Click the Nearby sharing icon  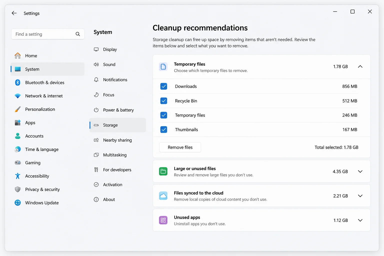[x=96, y=140]
